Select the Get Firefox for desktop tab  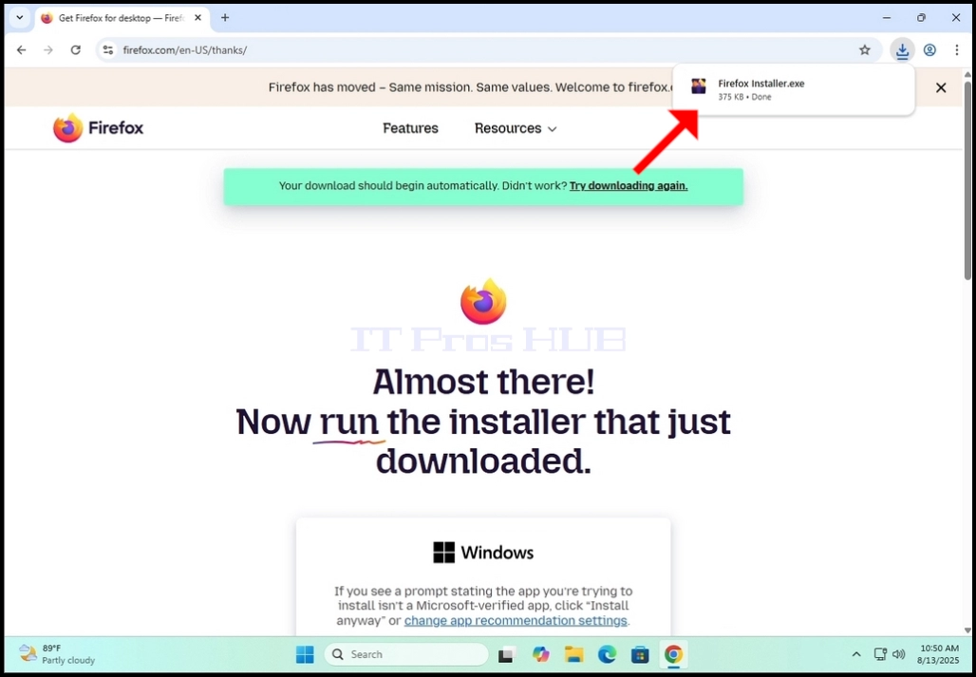point(122,18)
